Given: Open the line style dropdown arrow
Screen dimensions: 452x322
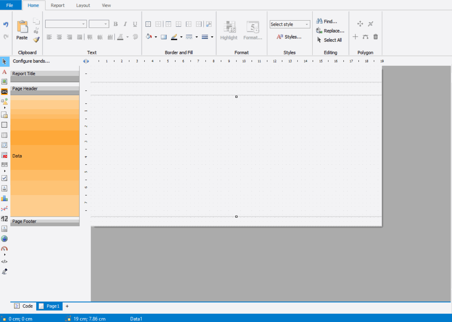Looking at the screenshot, I should [197, 37].
